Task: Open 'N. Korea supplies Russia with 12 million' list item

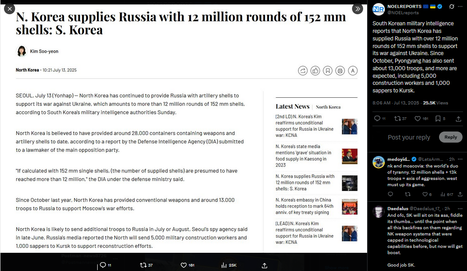Action: pyautogui.click(x=305, y=183)
